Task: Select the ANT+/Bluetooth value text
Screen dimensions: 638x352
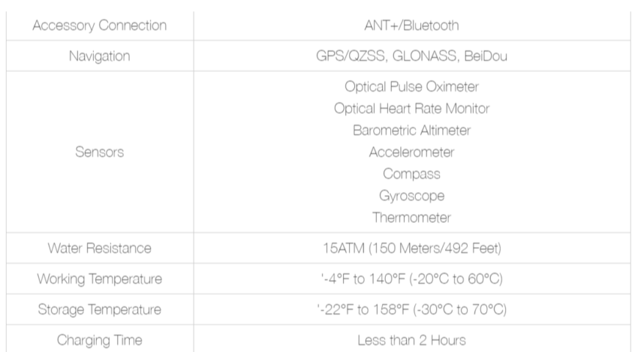Action: (411, 26)
